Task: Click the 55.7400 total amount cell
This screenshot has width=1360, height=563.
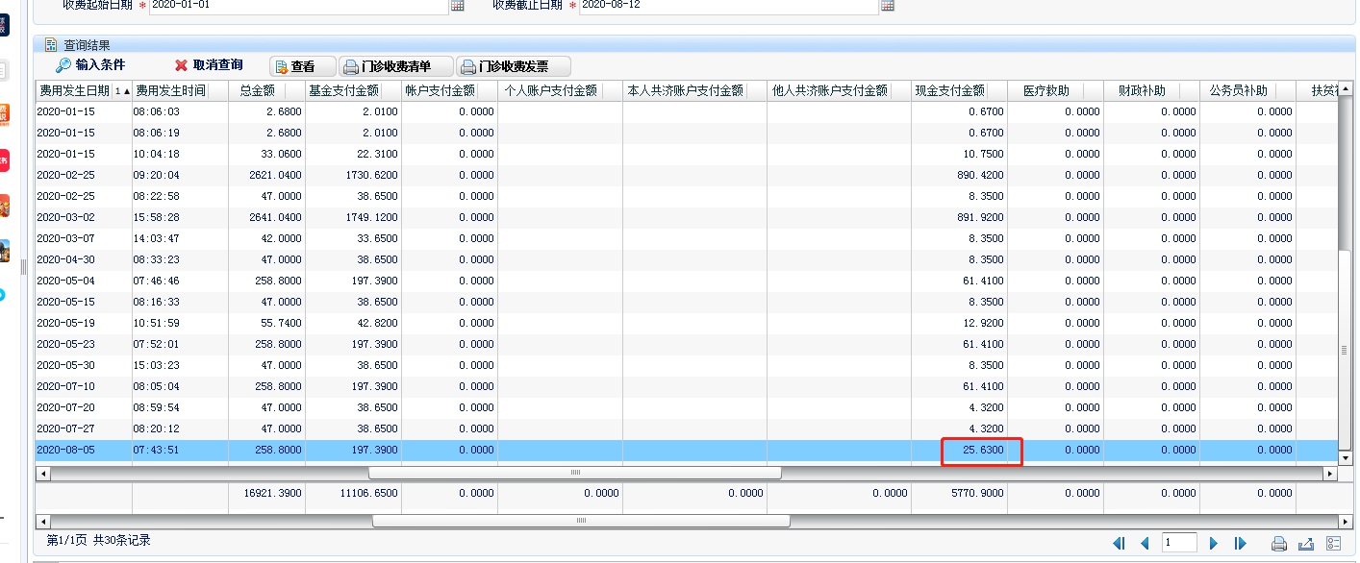Action: coord(266,323)
